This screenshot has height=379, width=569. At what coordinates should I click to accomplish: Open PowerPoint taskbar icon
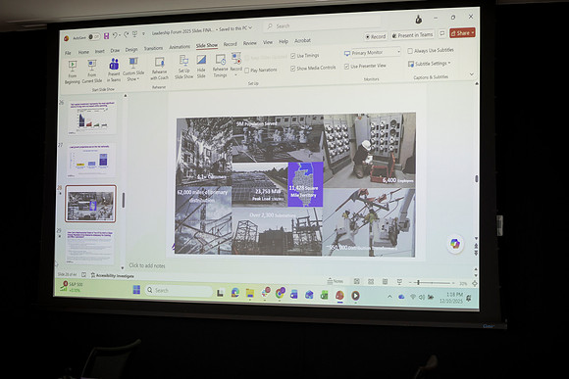[x=339, y=296]
